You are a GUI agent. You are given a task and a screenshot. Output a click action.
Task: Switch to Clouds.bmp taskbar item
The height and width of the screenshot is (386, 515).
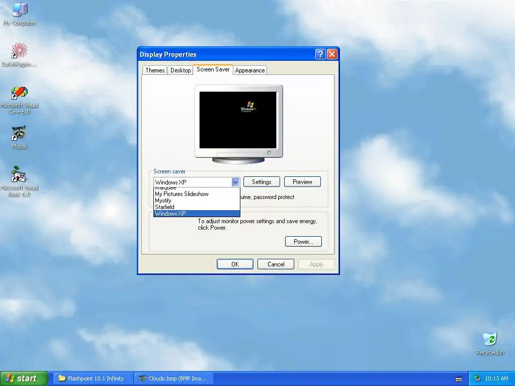click(175, 378)
